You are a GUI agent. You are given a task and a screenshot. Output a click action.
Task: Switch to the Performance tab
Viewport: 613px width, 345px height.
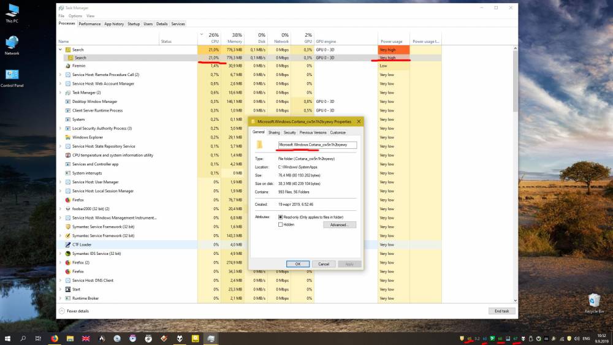tap(89, 24)
